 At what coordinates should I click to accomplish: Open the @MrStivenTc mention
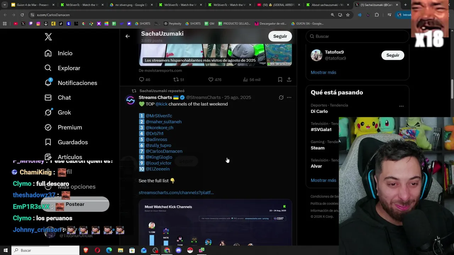(x=159, y=116)
